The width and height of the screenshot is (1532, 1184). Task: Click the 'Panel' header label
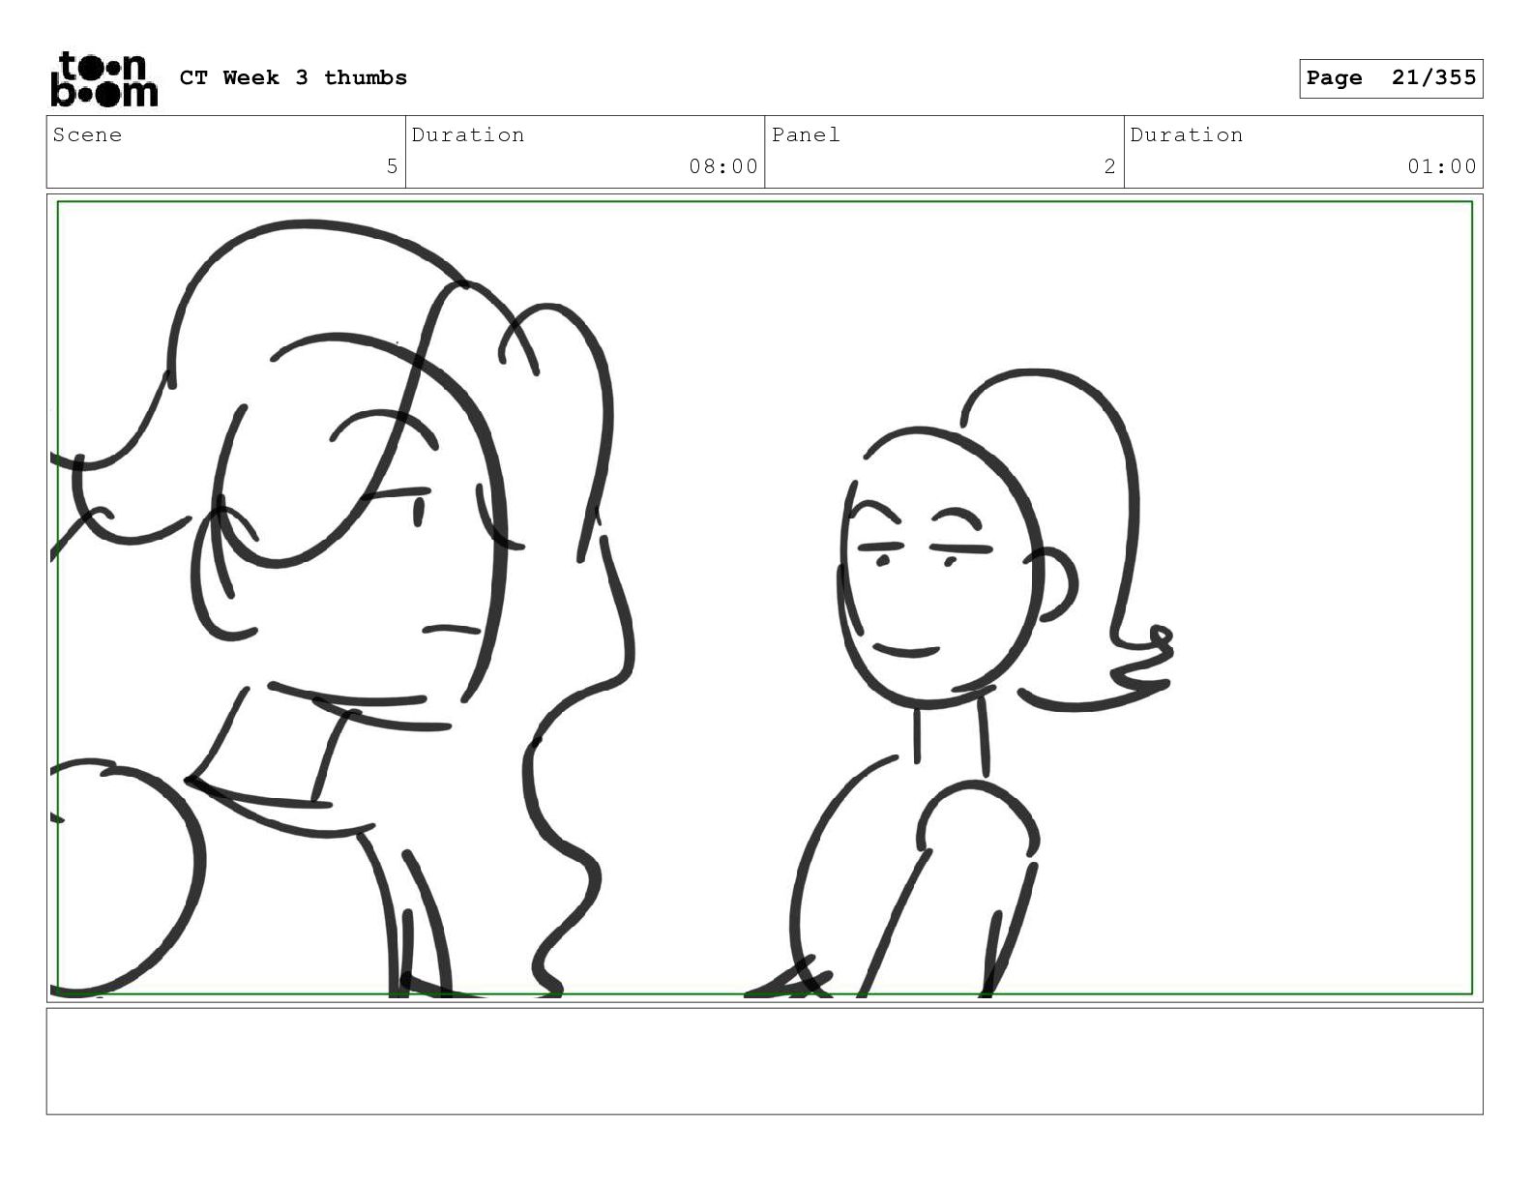(806, 135)
